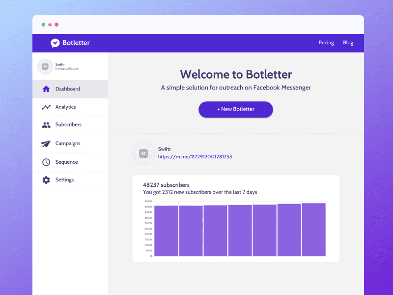The image size is (393, 295).
Task: Open Settings with the gear icon
Action: (x=46, y=179)
